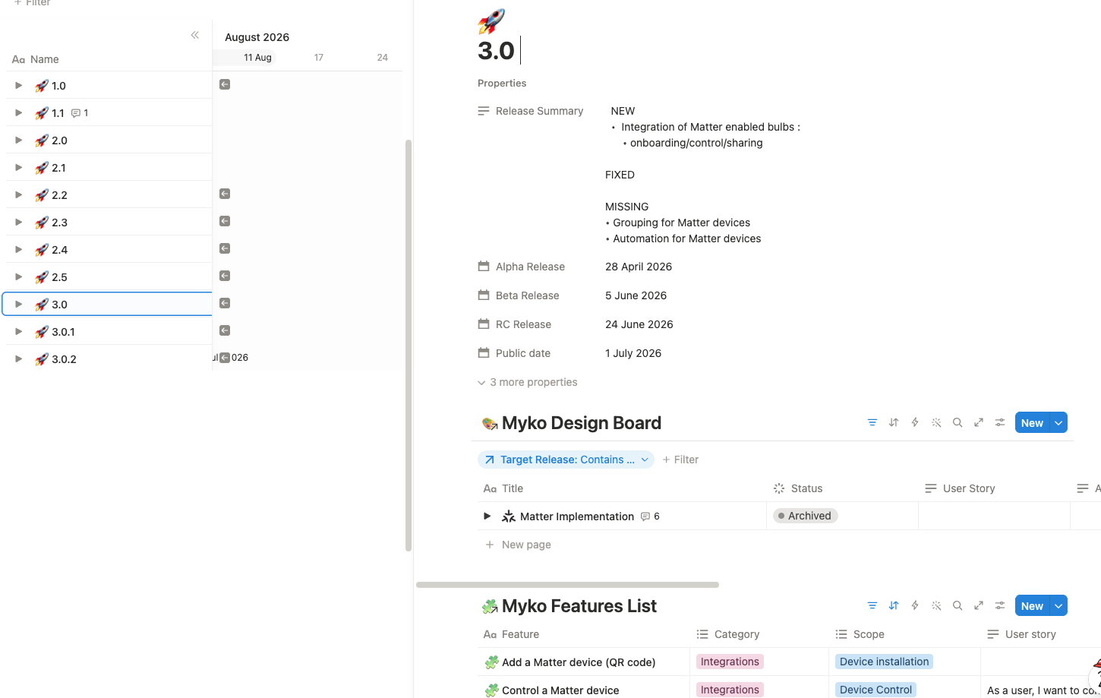The width and height of the screenshot is (1101, 698).
Task: Click the New button on Myko Features List
Action: coord(1032,606)
